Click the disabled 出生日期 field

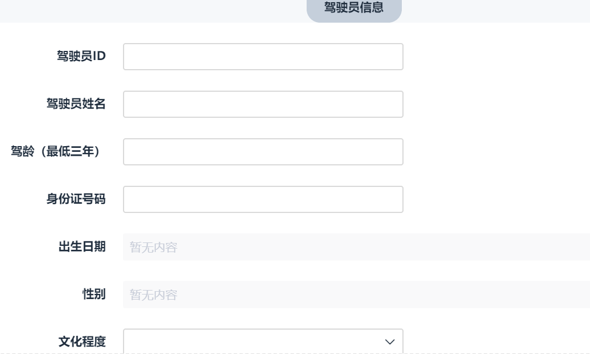click(356, 247)
